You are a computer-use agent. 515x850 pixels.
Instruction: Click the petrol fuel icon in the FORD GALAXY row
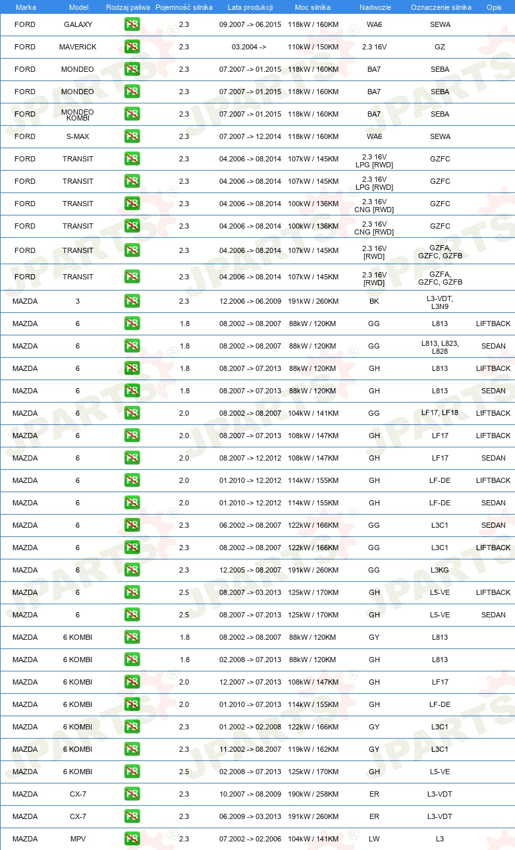(x=132, y=24)
